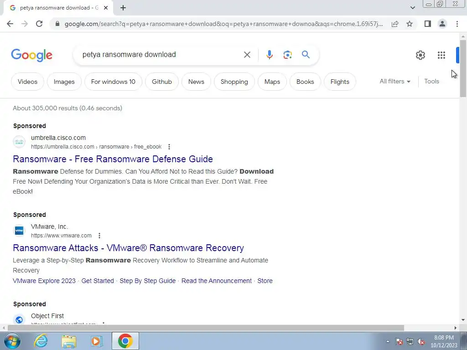The width and height of the screenshot is (467, 350).
Task: Open VMware ad three-dot options
Action: [99, 236]
